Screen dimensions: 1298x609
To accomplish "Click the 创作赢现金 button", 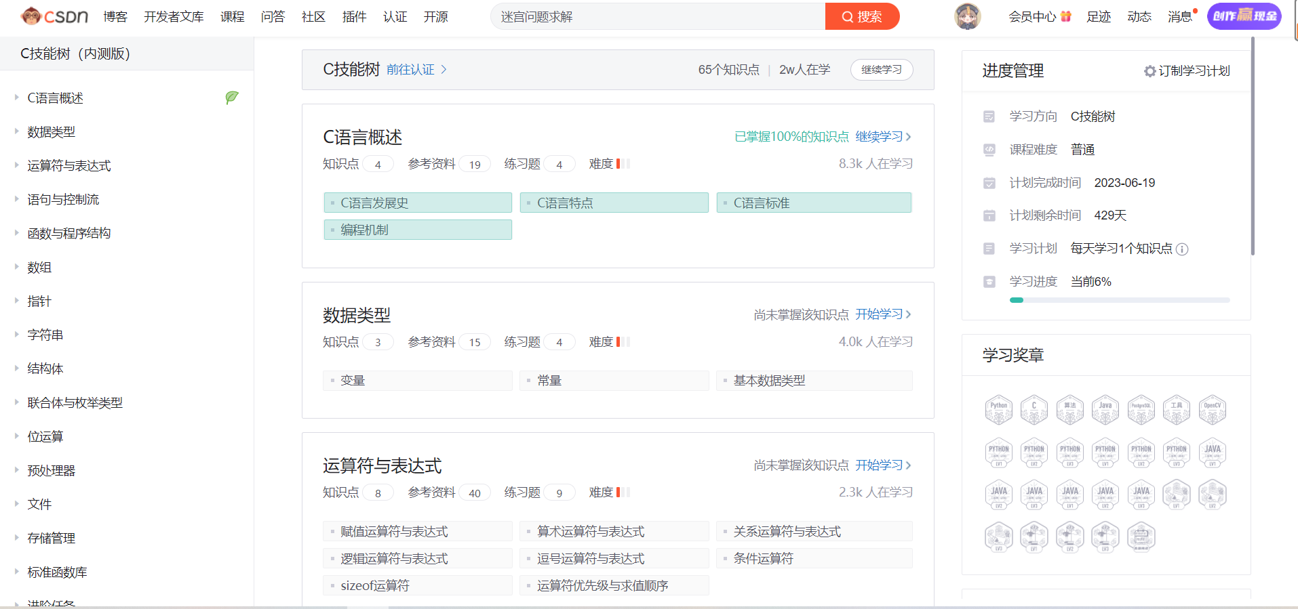I will click(1244, 16).
